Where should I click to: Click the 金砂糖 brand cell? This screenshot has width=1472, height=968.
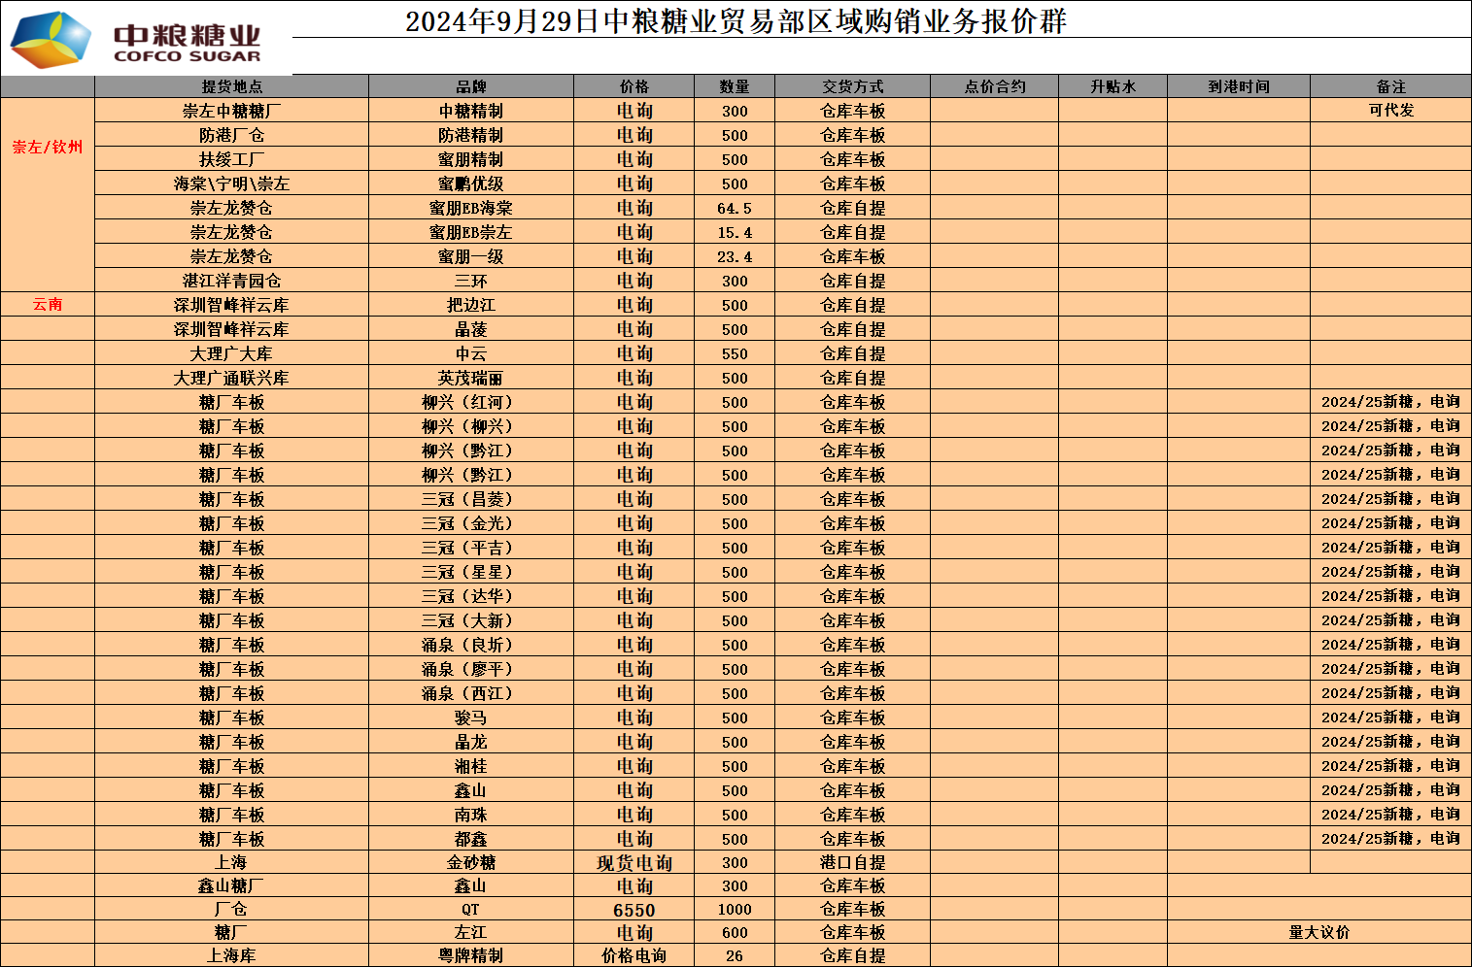[470, 862]
